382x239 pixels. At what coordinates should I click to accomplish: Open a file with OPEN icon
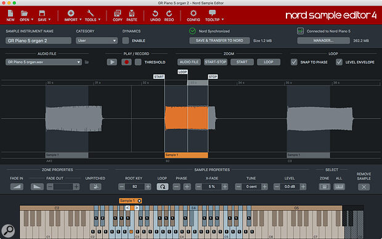coord(24,14)
